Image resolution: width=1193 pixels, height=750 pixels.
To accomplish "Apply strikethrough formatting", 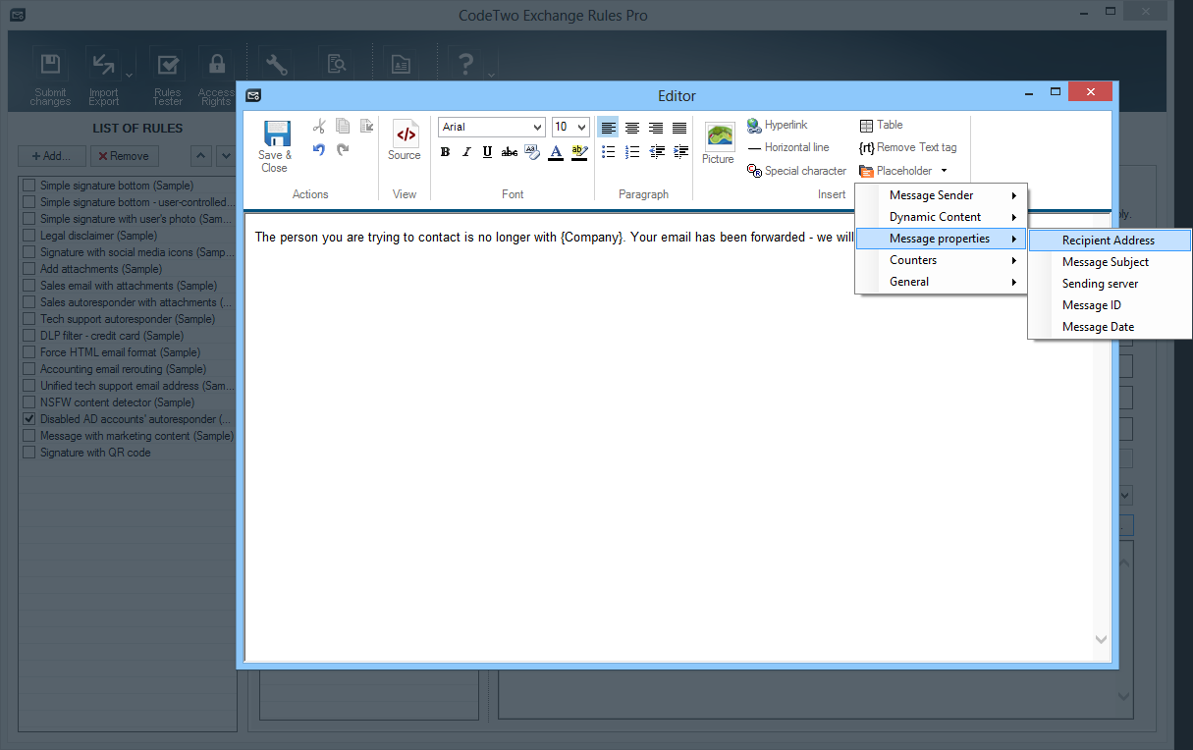I will point(509,152).
